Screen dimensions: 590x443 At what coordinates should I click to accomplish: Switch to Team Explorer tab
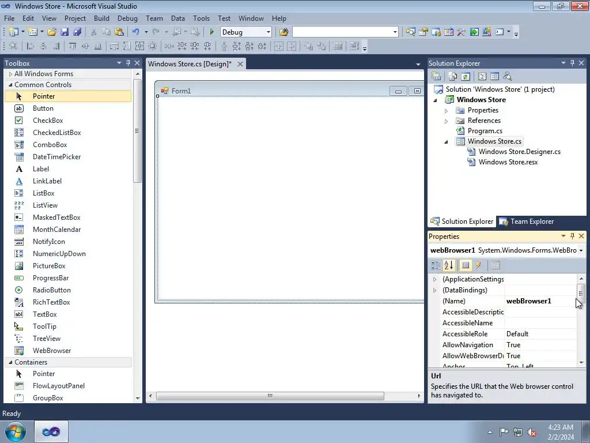coord(527,221)
